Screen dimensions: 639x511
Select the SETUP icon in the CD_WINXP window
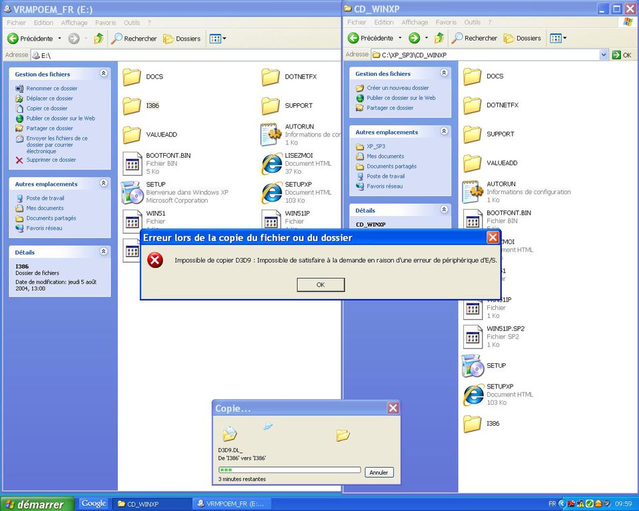click(473, 366)
